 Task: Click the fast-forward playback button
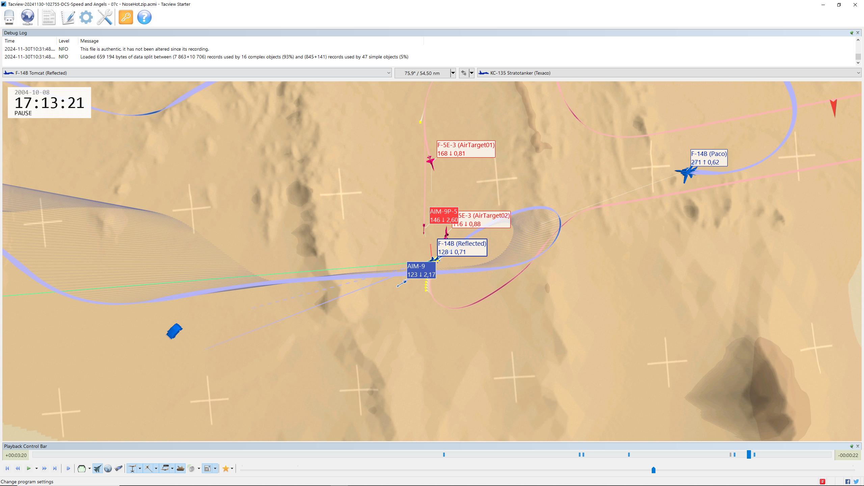(x=44, y=468)
